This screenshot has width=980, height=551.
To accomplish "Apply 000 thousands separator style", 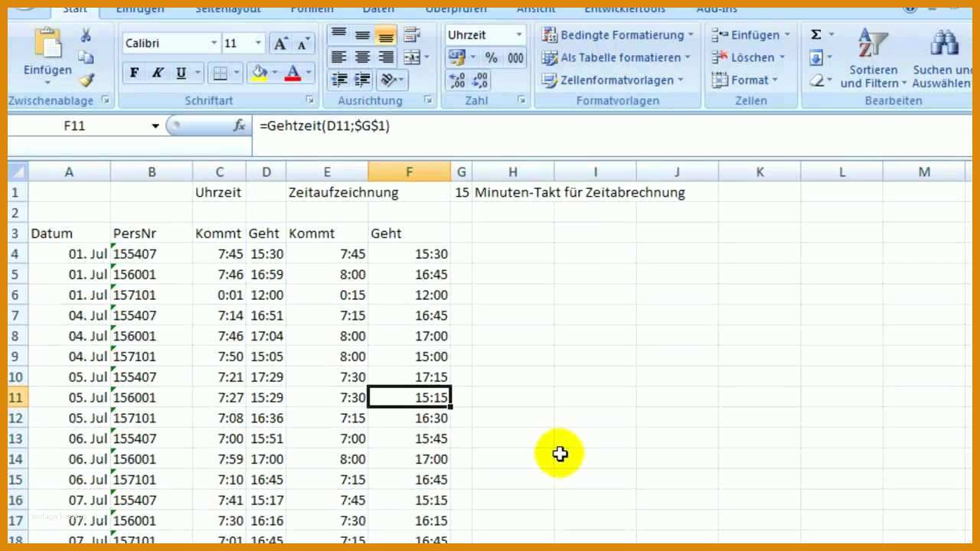I will pyautogui.click(x=515, y=57).
